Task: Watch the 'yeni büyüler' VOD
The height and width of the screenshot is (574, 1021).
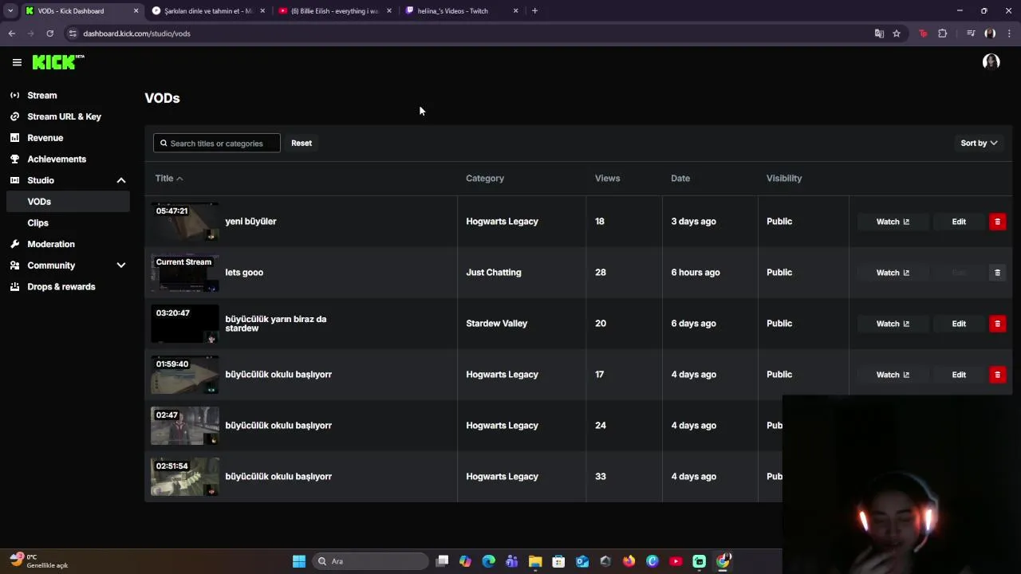Action: [x=893, y=222]
